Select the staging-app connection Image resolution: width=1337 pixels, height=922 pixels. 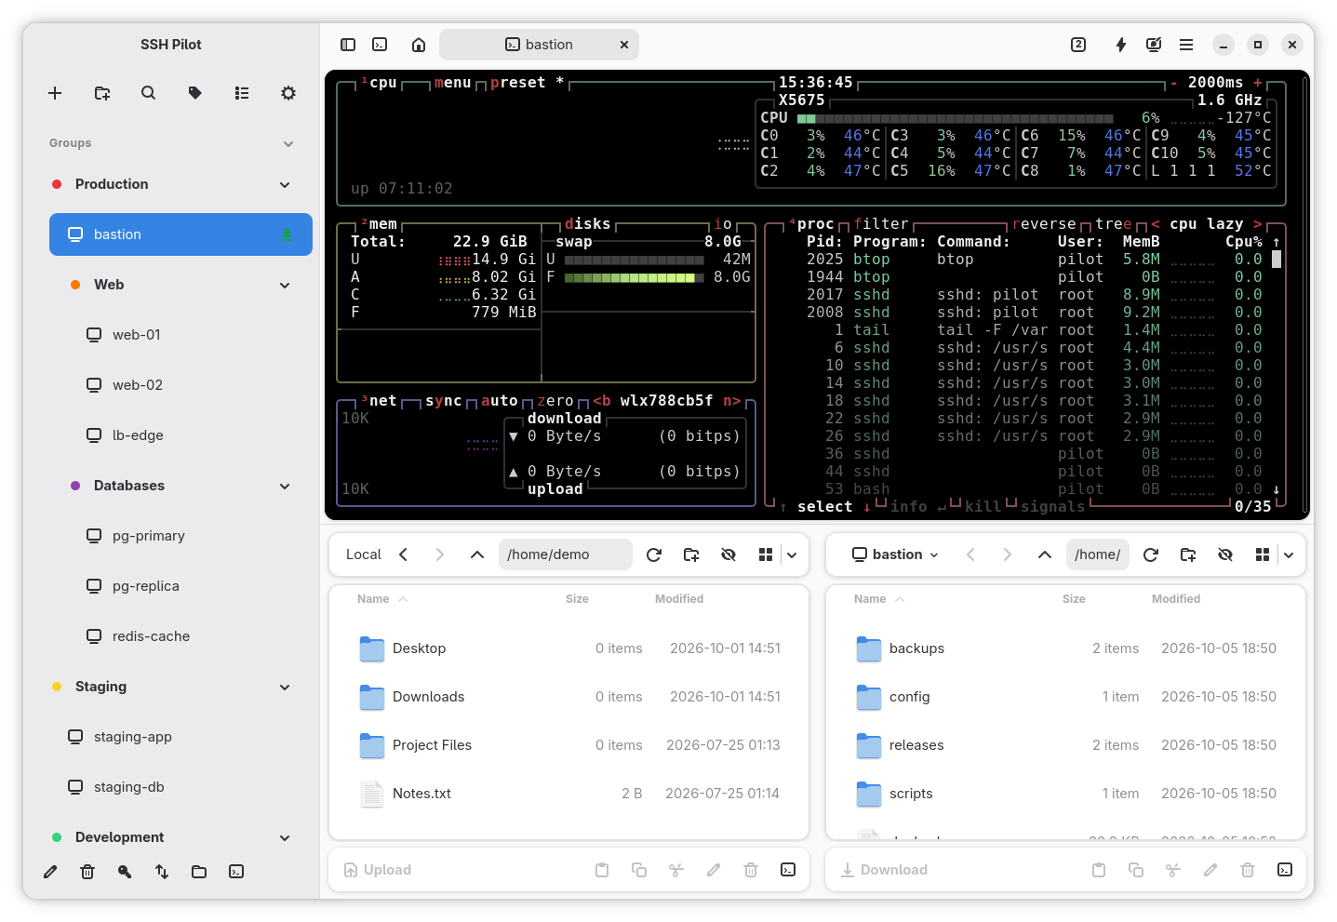click(180, 737)
